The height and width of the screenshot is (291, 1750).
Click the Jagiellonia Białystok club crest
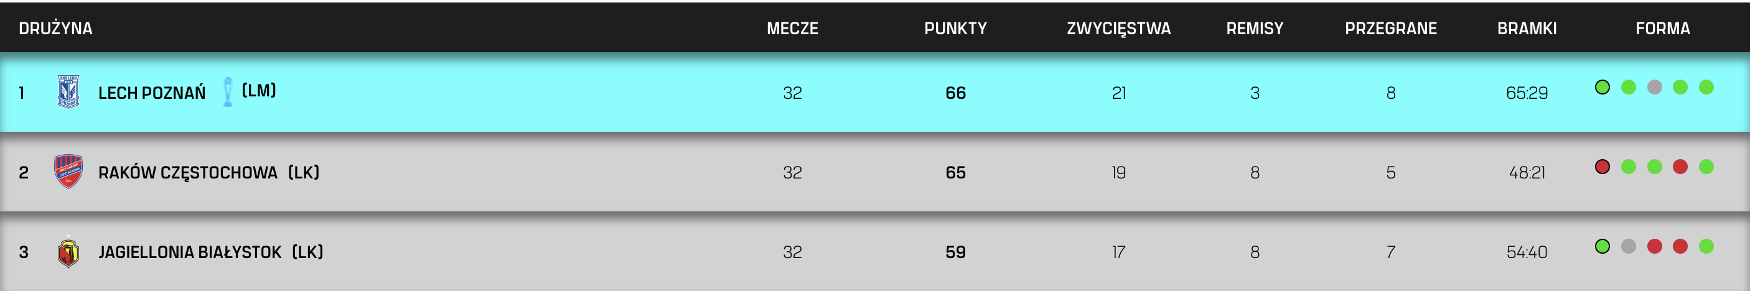pos(68,252)
